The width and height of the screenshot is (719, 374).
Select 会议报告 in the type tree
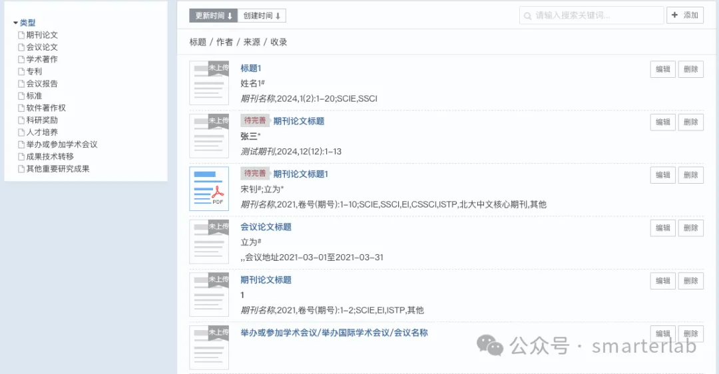(42, 83)
